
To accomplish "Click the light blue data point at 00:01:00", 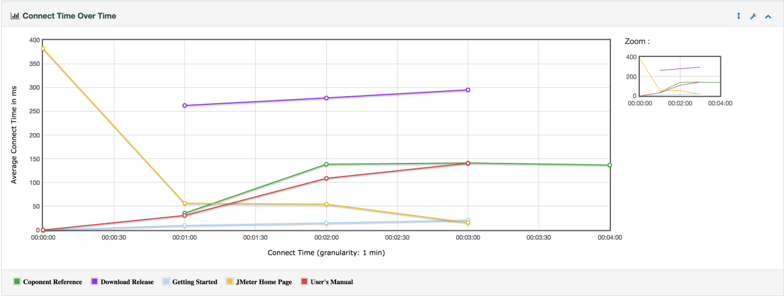I will point(185,225).
